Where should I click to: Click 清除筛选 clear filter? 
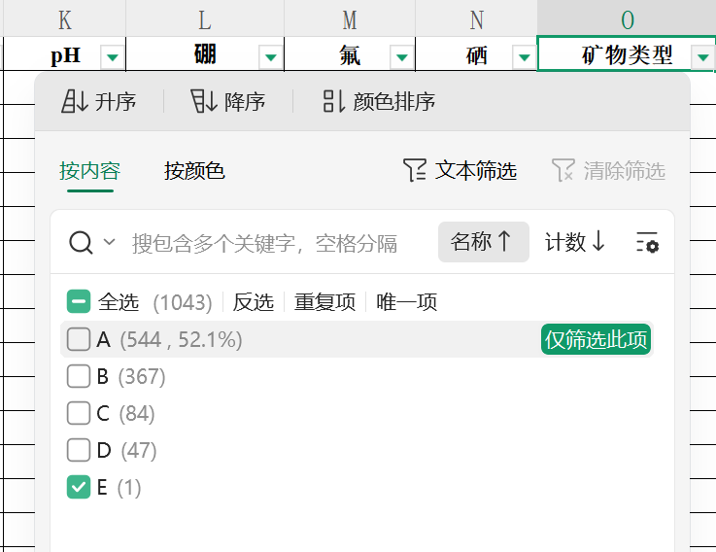click(x=608, y=170)
